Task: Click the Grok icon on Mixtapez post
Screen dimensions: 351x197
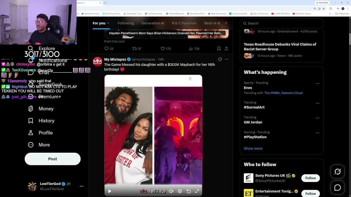Action: [220, 59]
